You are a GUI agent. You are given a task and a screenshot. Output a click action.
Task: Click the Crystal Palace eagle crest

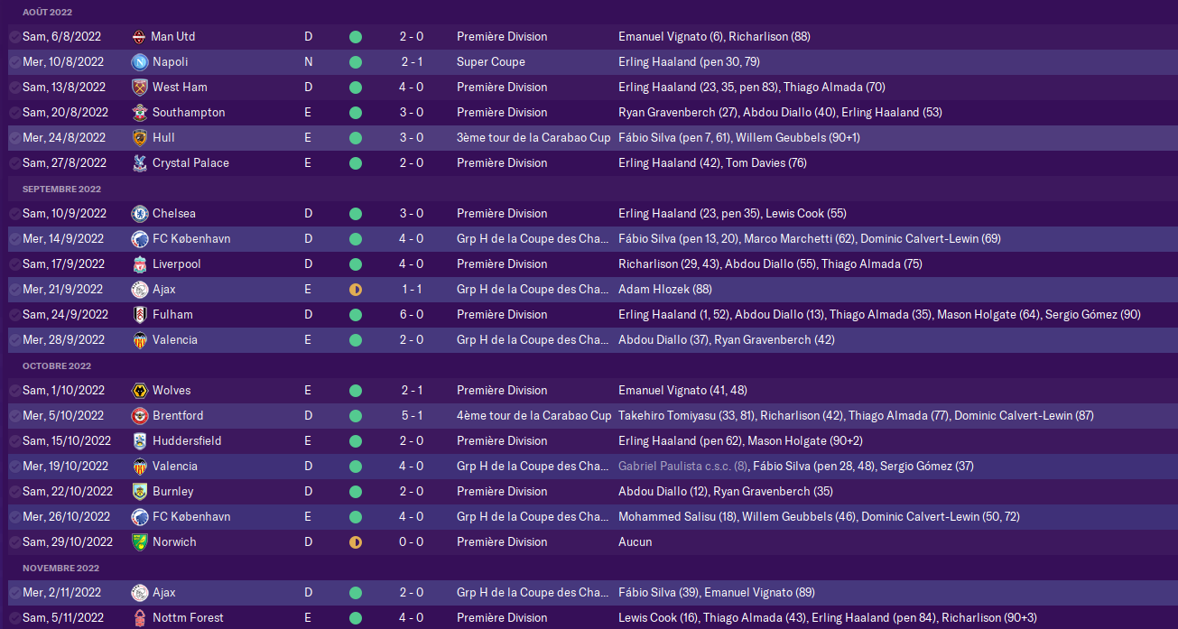[140, 163]
